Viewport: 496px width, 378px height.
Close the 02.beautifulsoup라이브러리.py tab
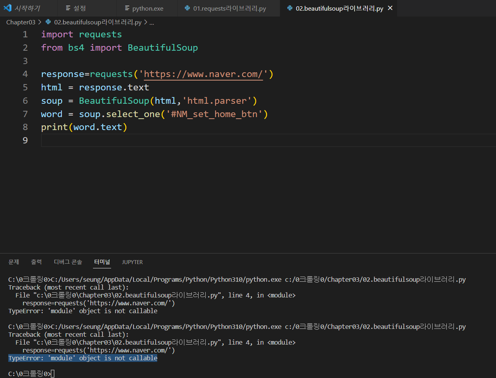tap(390, 8)
